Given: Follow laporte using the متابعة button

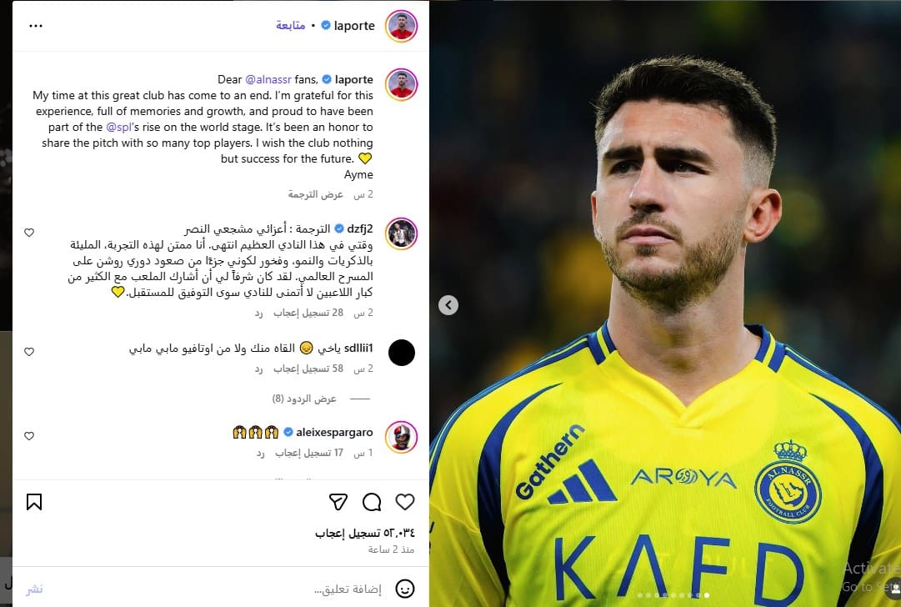Looking at the screenshot, I should pyautogui.click(x=290, y=25).
